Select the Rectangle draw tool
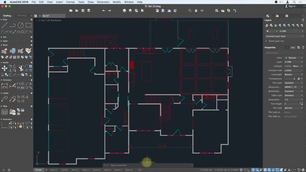Viewport: 306px width, 172px height. tap(29, 25)
